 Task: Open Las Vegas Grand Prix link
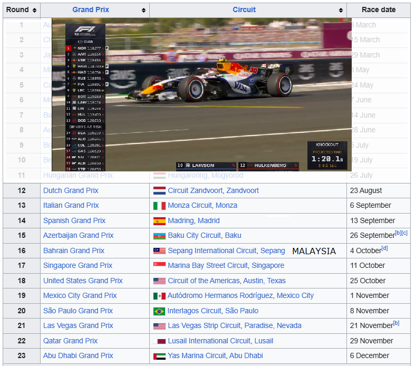[x=78, y=325]
